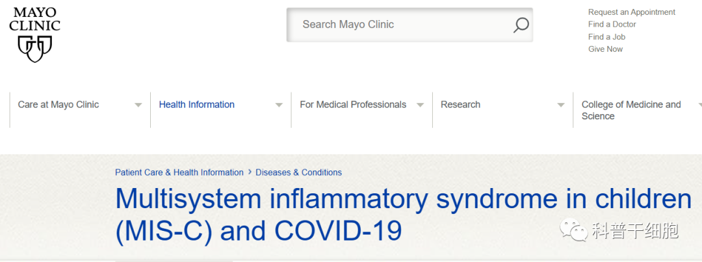Select For Medical Professionals menu item
The height and width of the screenshot is (262, 702).
point(353,104)
